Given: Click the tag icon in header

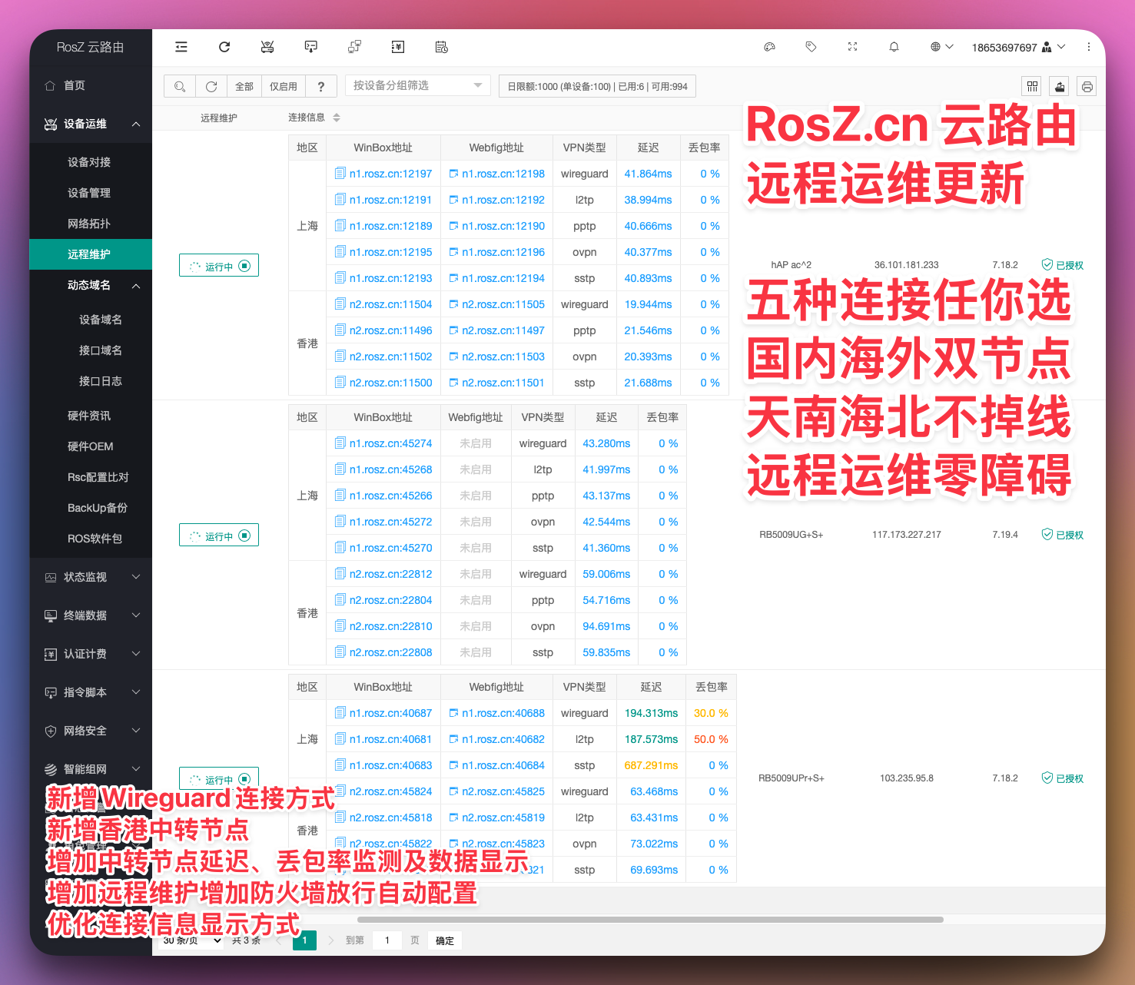Looking at the screenshot, I should tap(811, 47).
